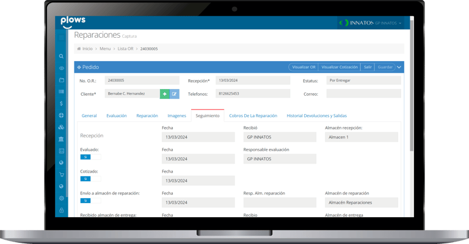Open the barcode icon in sidebar

pos(61,91)
